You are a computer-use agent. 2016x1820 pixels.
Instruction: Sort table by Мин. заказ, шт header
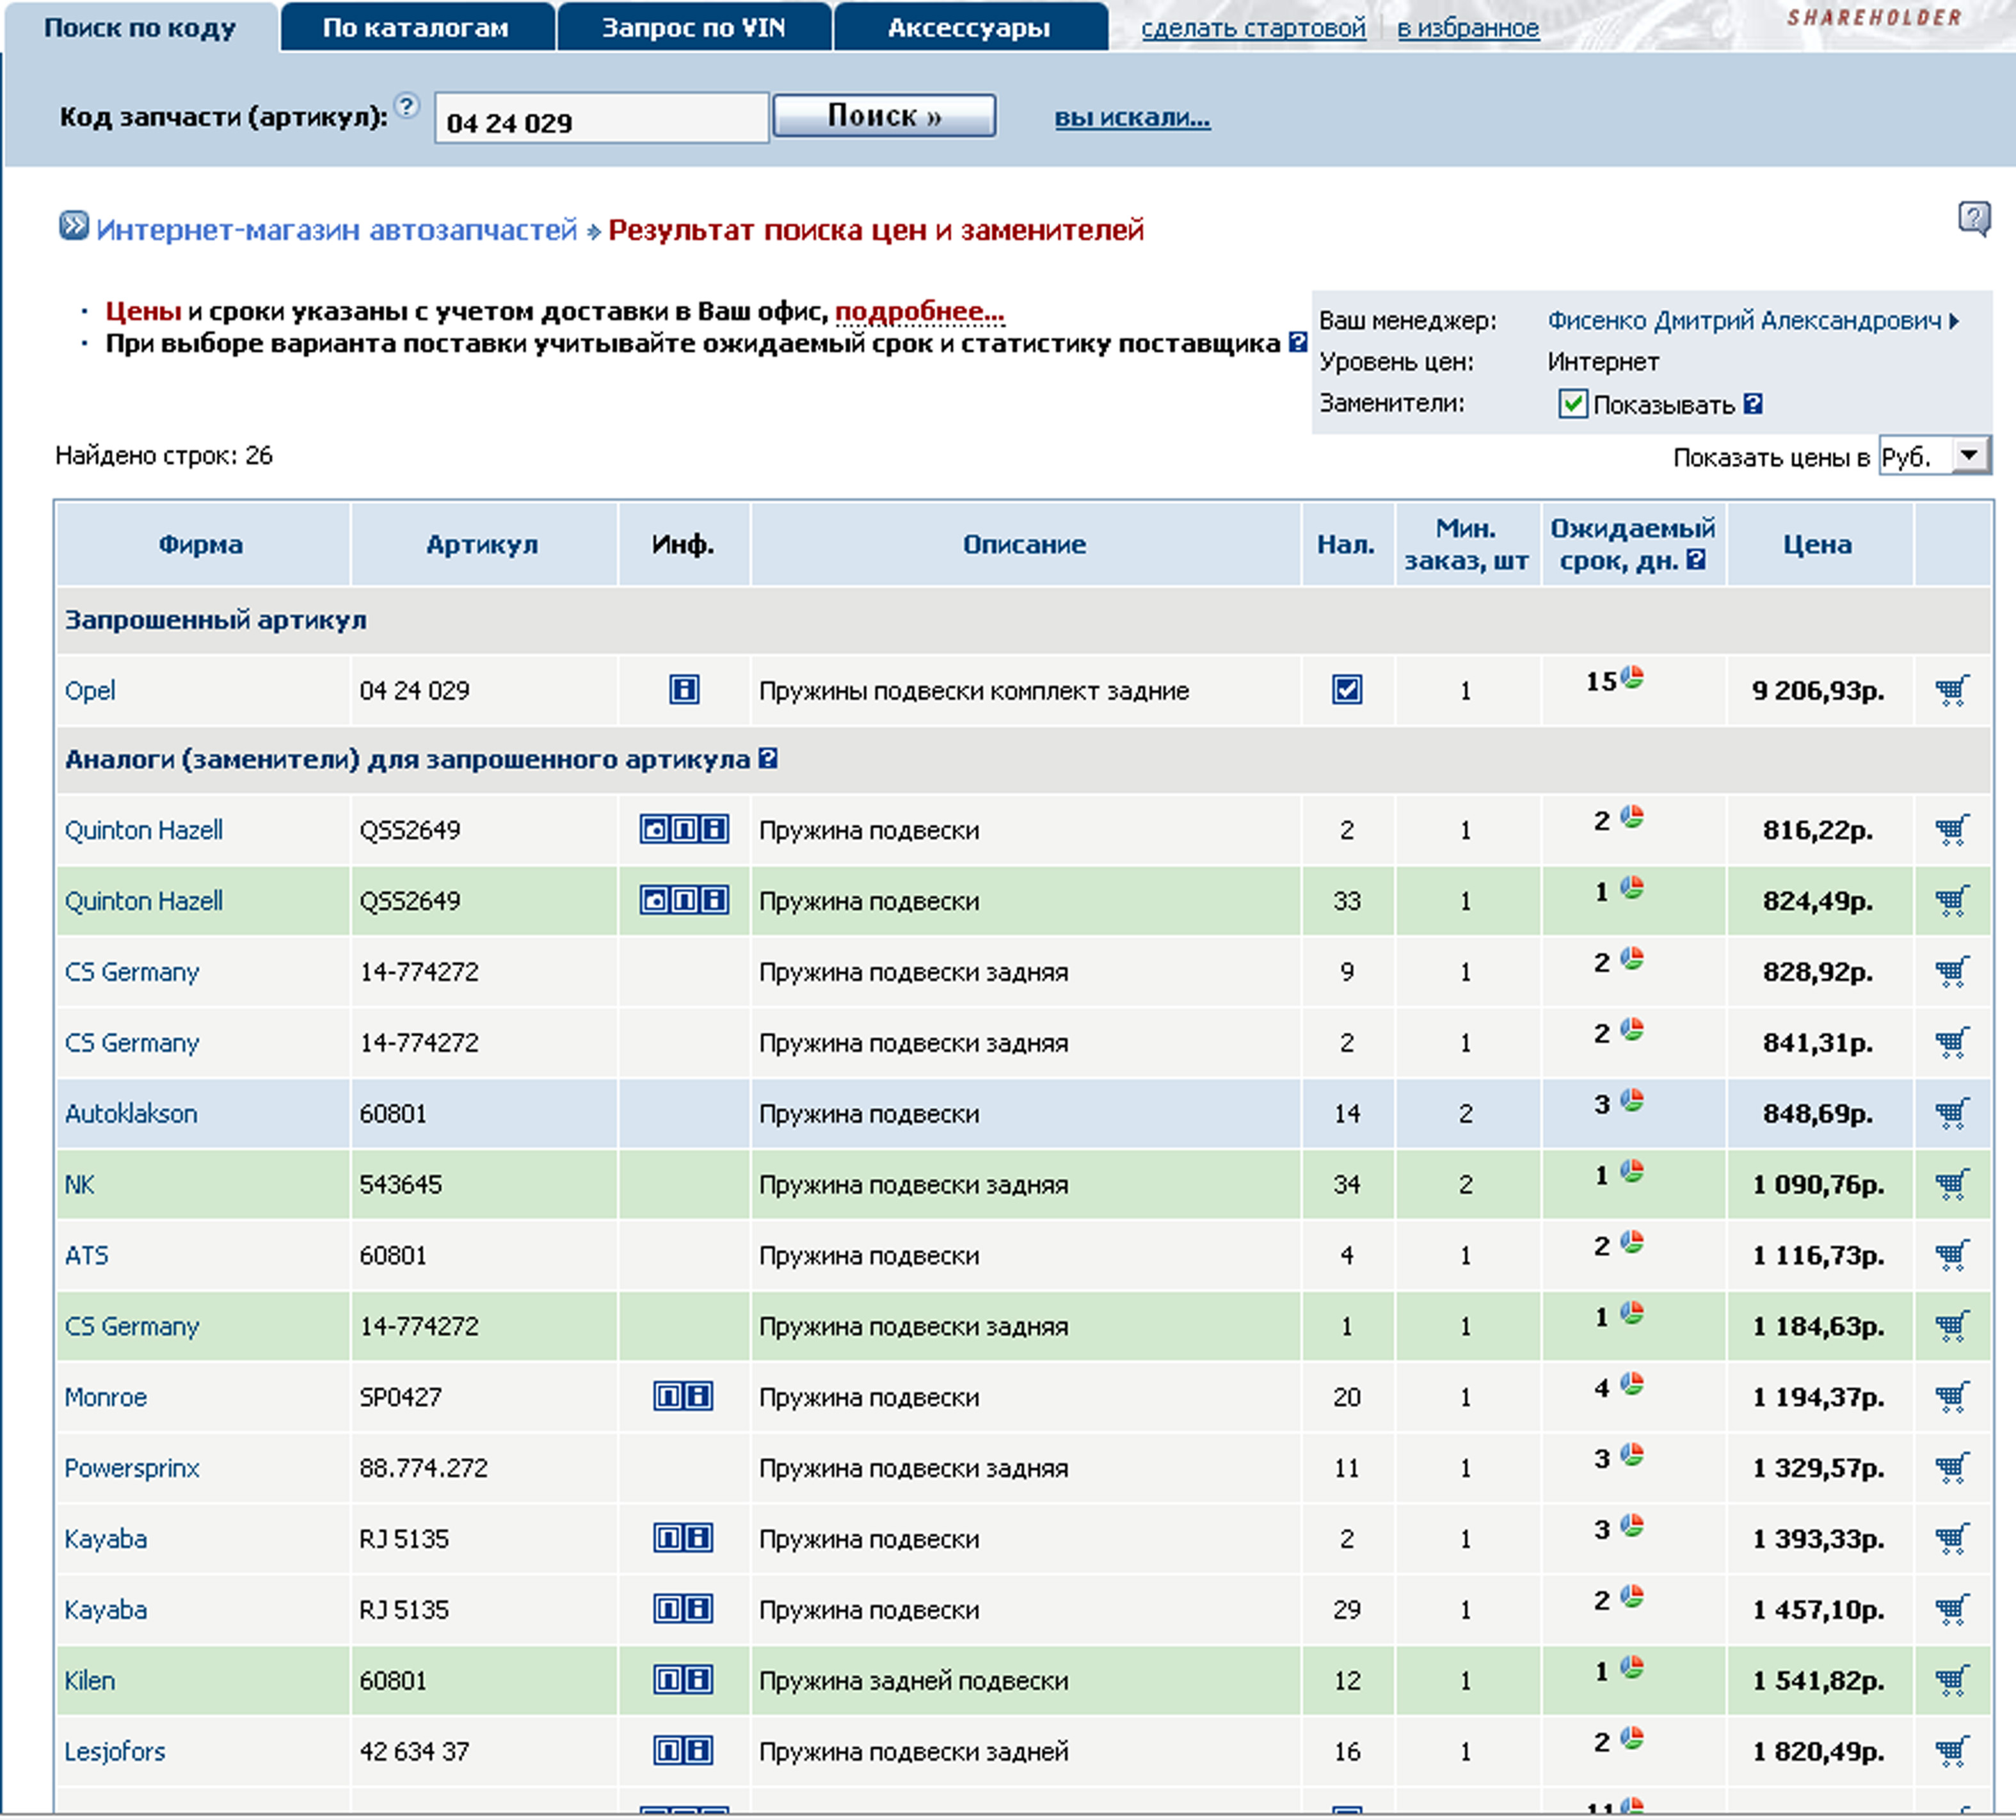tap(1466, 544)
